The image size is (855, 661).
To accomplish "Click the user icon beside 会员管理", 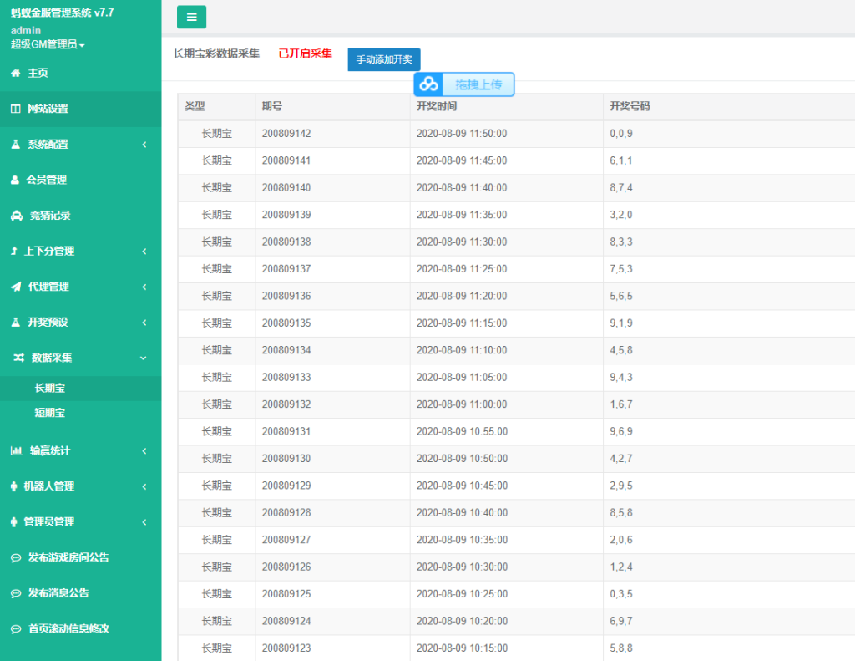I will click(15, 180).
